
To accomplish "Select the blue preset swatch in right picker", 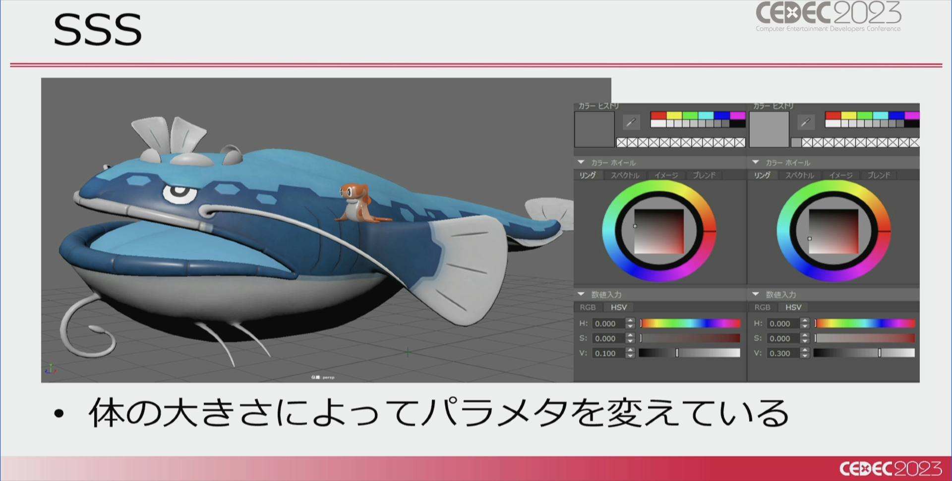I will (x=896, y=115).
